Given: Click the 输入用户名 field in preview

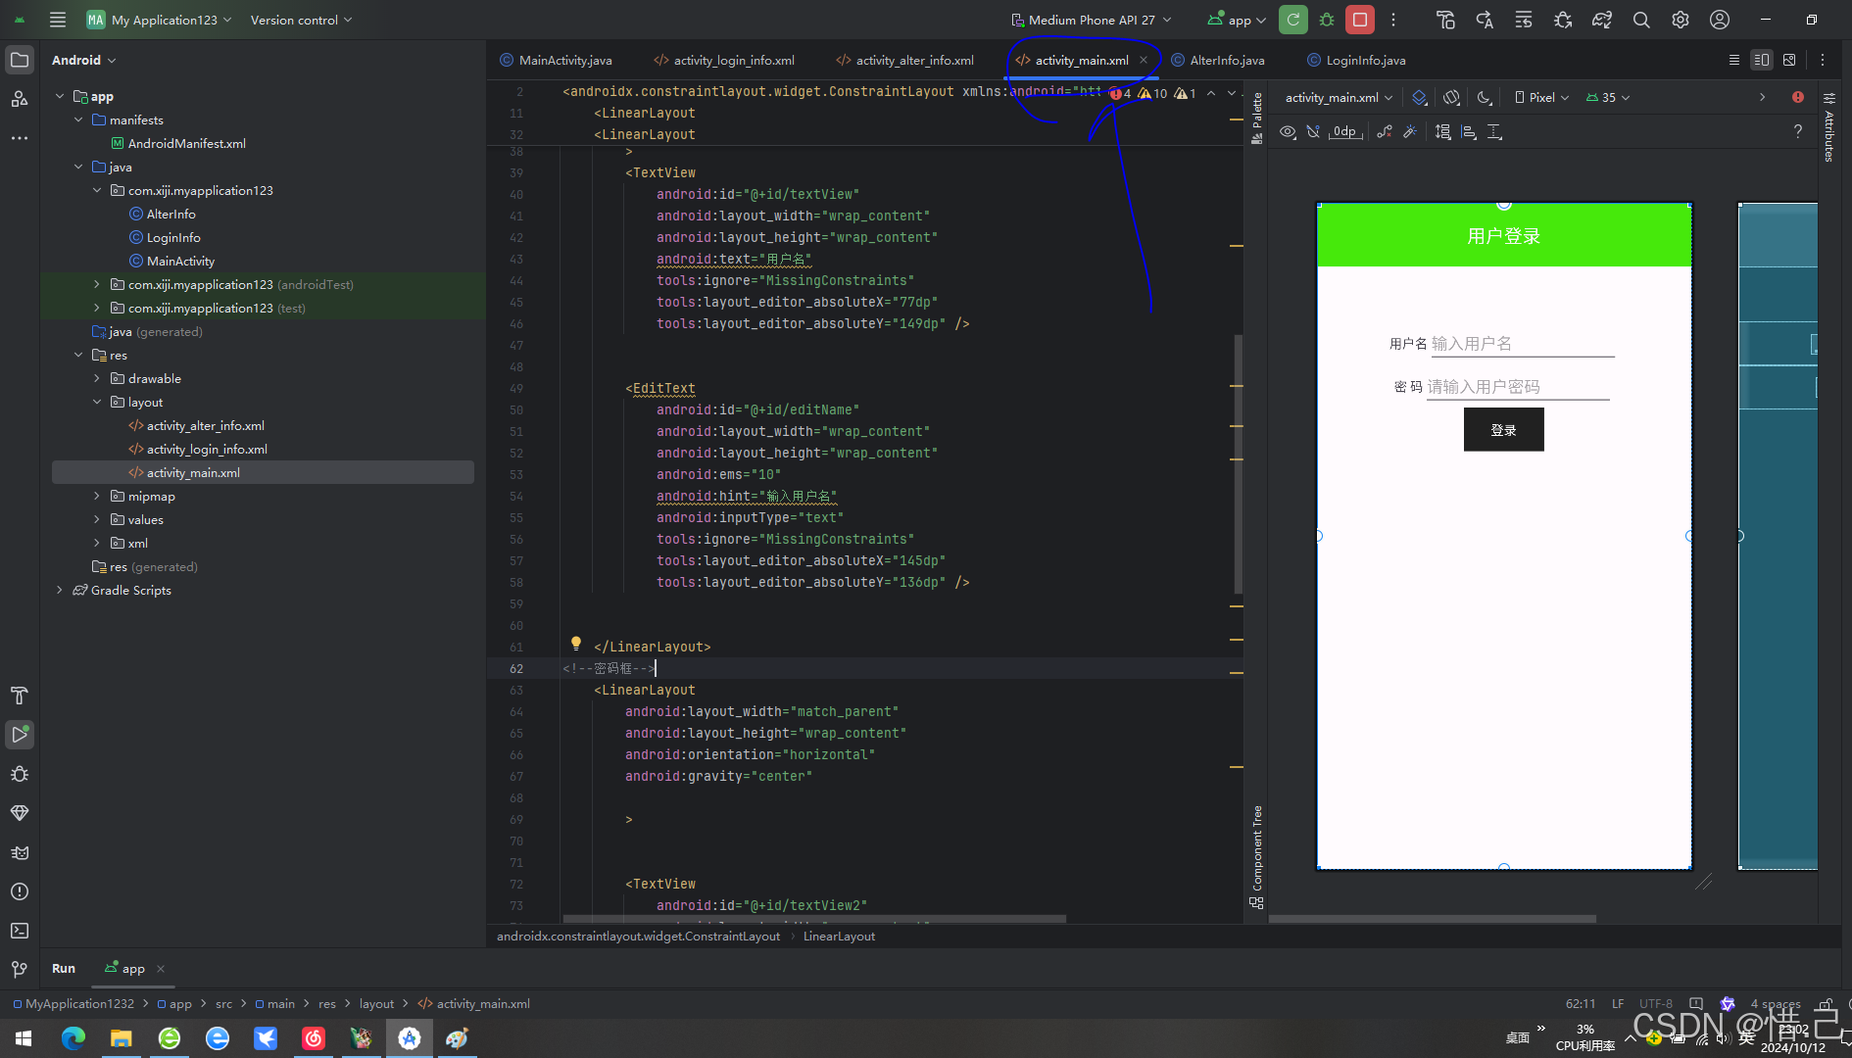Looking at the screenshot, I should tap(1522, 344).
